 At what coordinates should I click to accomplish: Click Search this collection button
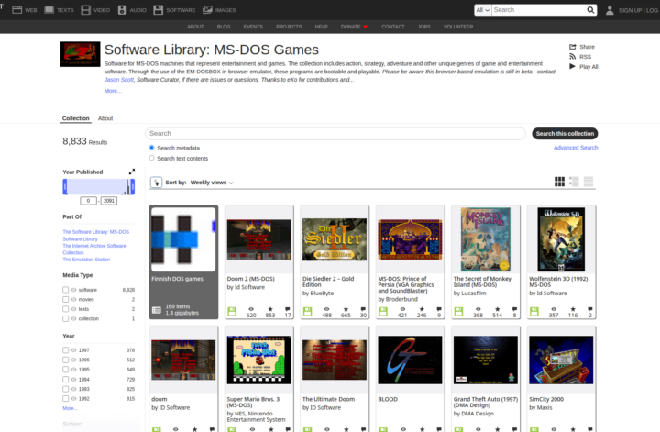coord(565,134)
